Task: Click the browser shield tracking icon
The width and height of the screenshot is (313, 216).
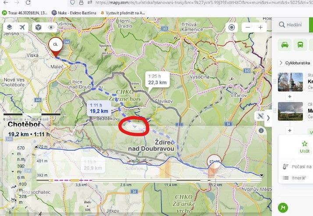Action: 72,2
